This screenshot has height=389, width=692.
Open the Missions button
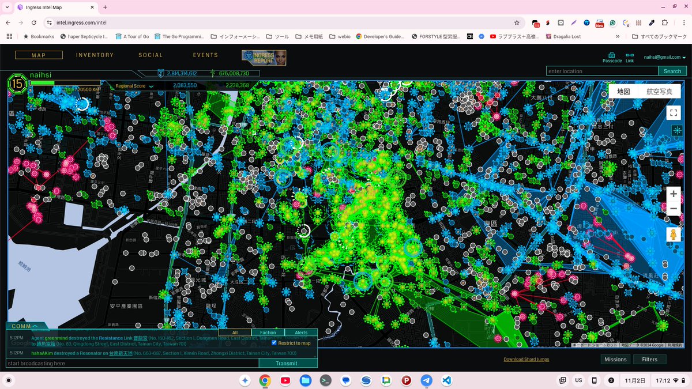click(x=615, y=359)
